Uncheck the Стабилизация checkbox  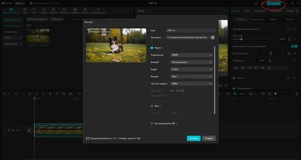[x=234, y=89]
